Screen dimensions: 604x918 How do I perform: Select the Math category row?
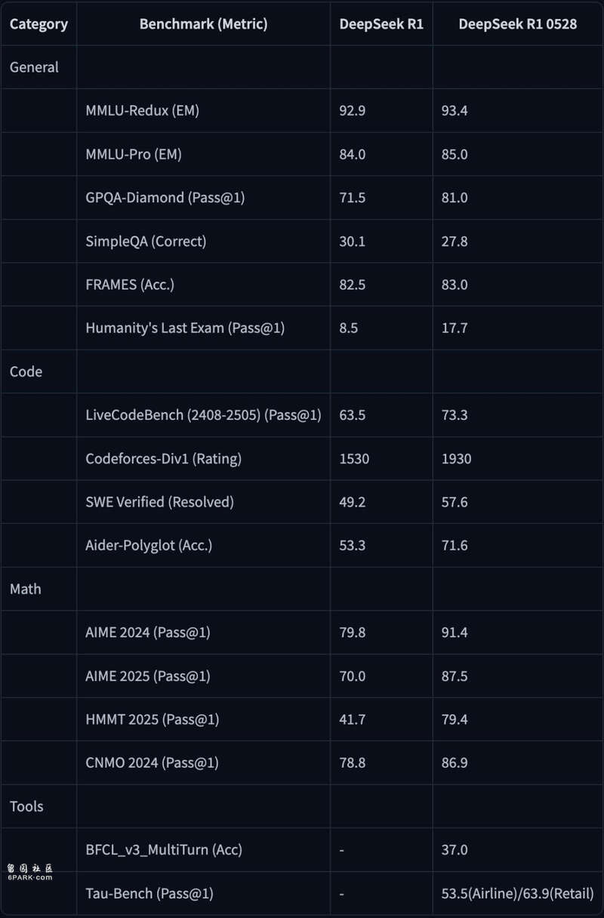point(26,589)
